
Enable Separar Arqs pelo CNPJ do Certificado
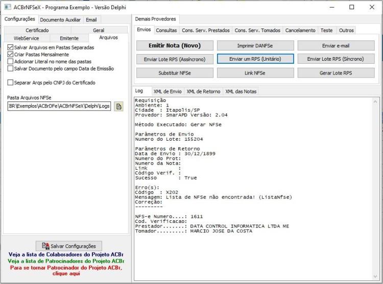(x=10, y=83)
